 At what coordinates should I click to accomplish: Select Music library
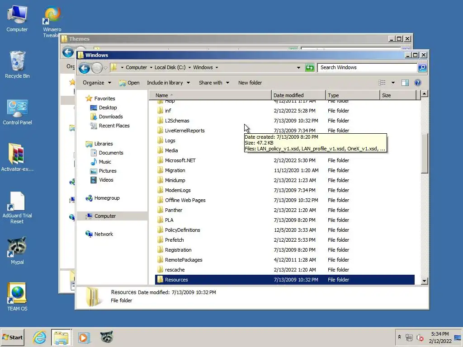[x=101, y=162]
